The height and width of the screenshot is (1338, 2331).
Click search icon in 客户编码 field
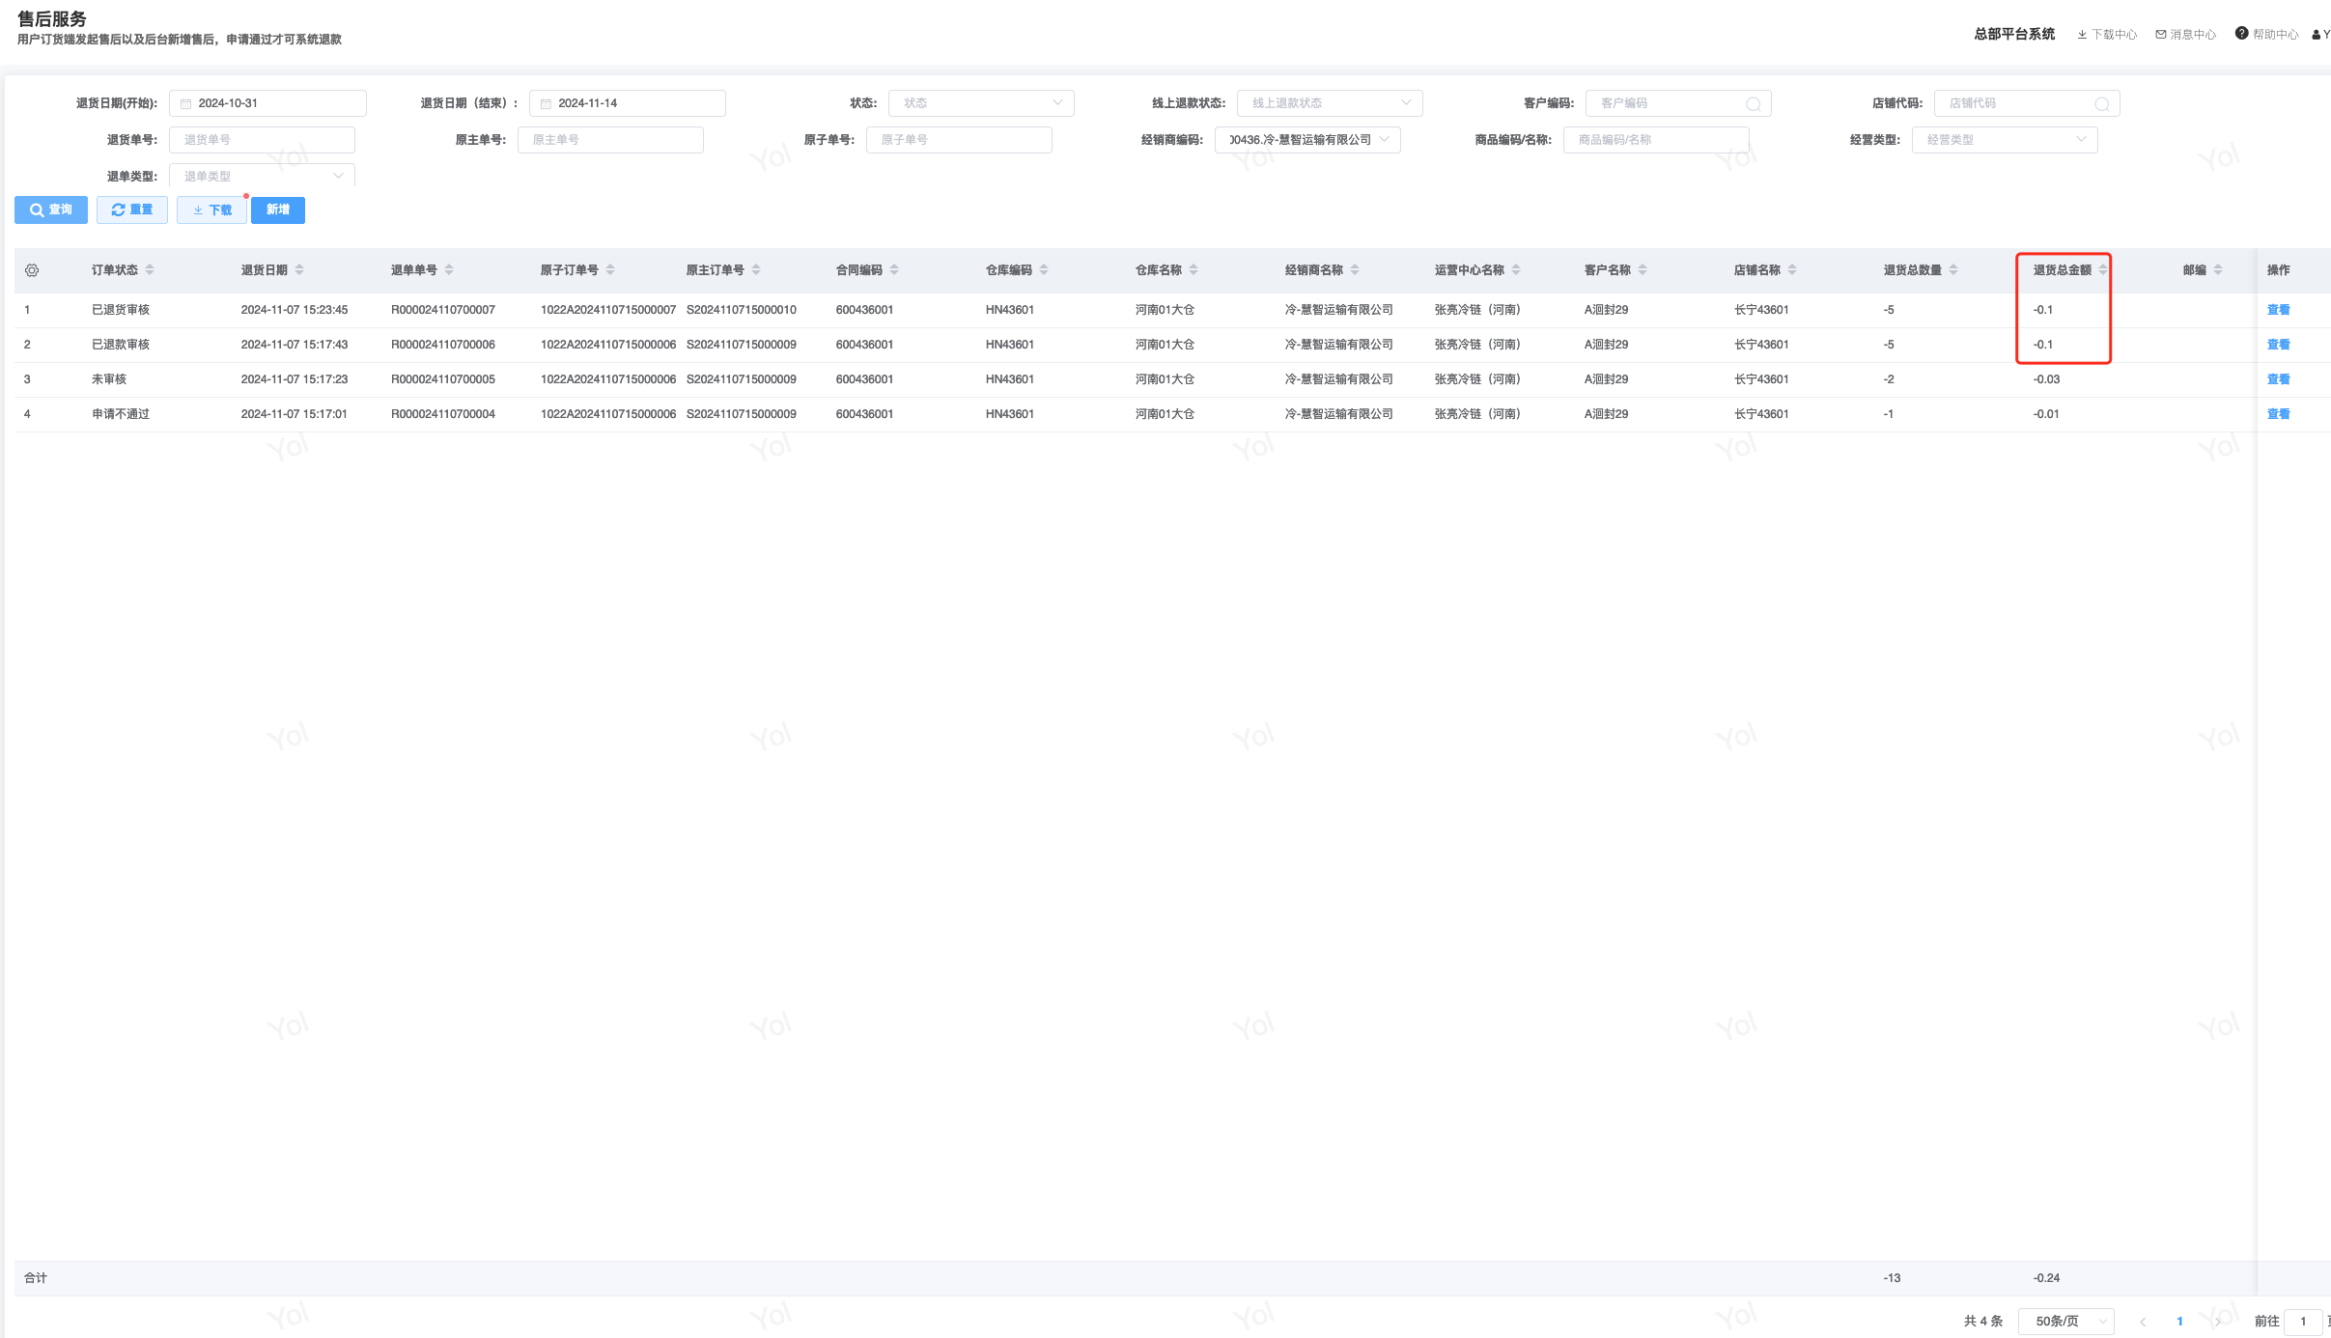[1753, 104]
